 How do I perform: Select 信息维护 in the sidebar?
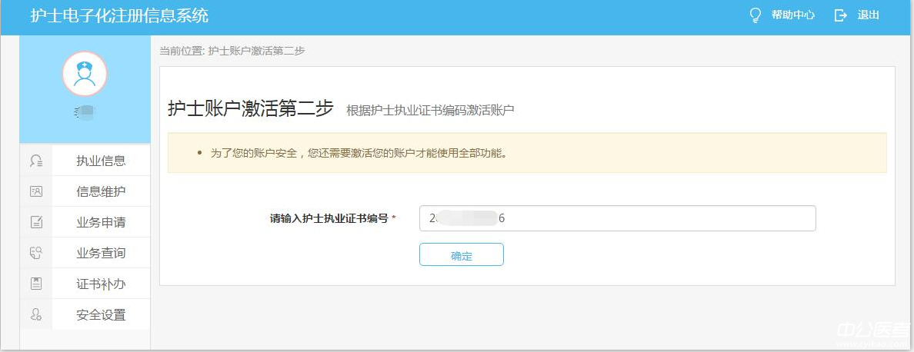pos(101,191)
